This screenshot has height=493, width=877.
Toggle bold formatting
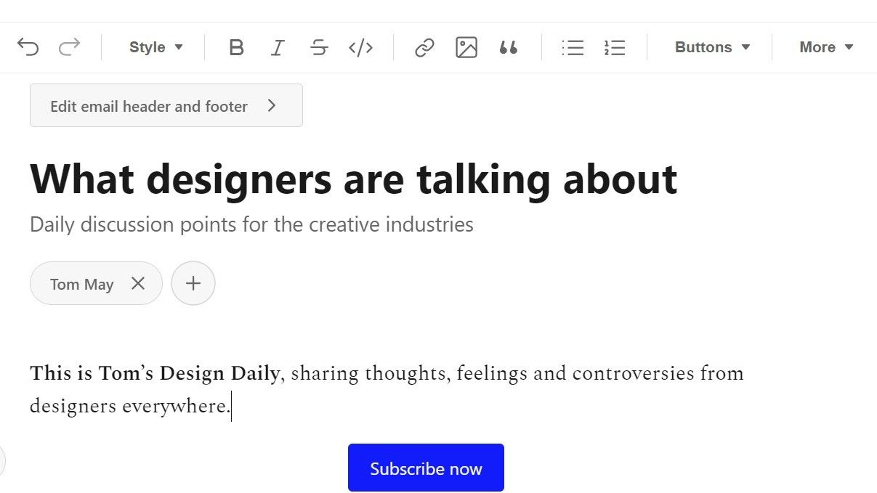click(235, 48)
